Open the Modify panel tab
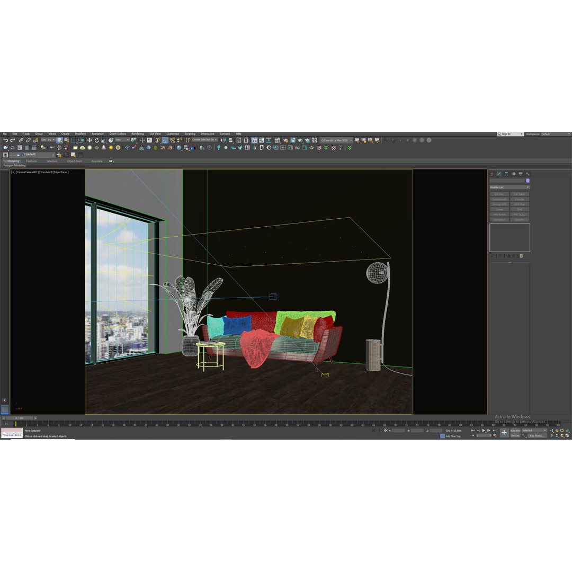The width and height of the screenshot is (572, 572). point(499,174)
